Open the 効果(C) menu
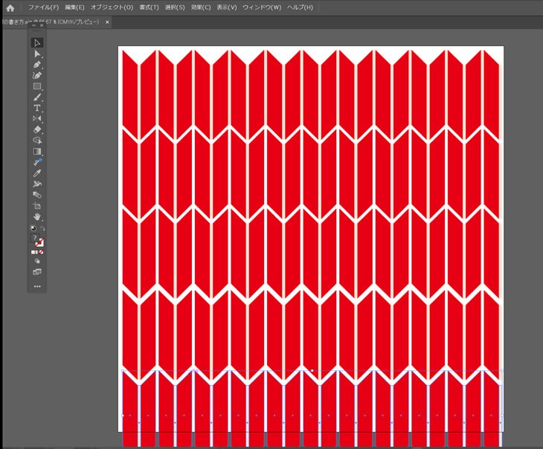543x449 pixels. pos(201,7)
